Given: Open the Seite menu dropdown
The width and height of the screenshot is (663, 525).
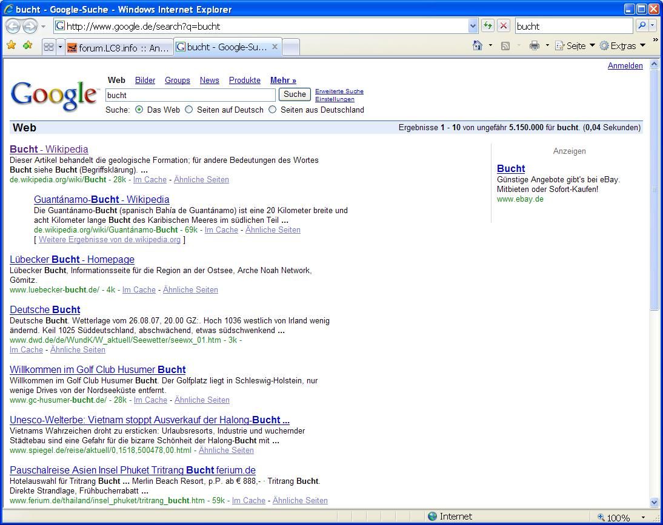Looking at the screenshot, I should [x=575, y=46].
